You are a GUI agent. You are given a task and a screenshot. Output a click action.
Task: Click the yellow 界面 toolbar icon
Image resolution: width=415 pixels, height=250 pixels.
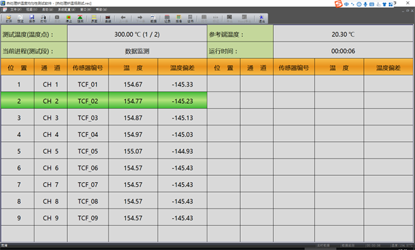tap(94, 19)
